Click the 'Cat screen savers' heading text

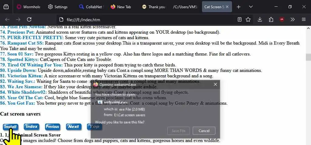tap(20, 114)
